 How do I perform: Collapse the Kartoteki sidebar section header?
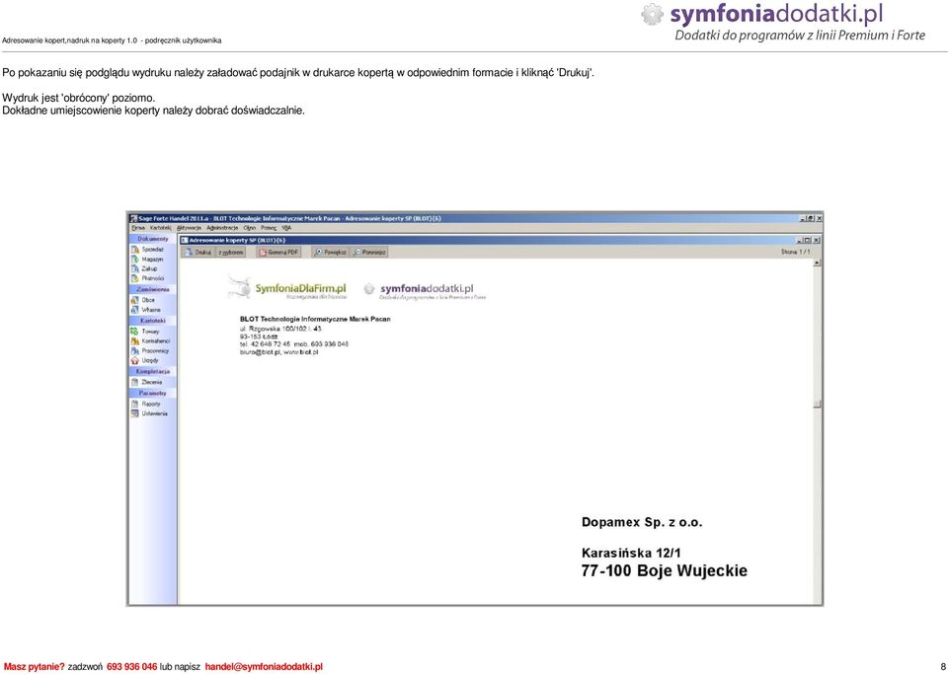tap(153, 321)
